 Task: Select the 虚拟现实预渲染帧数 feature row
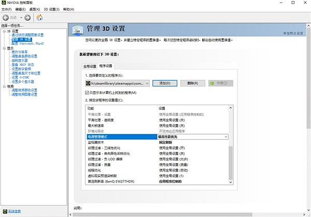click(x=158, y=176)
